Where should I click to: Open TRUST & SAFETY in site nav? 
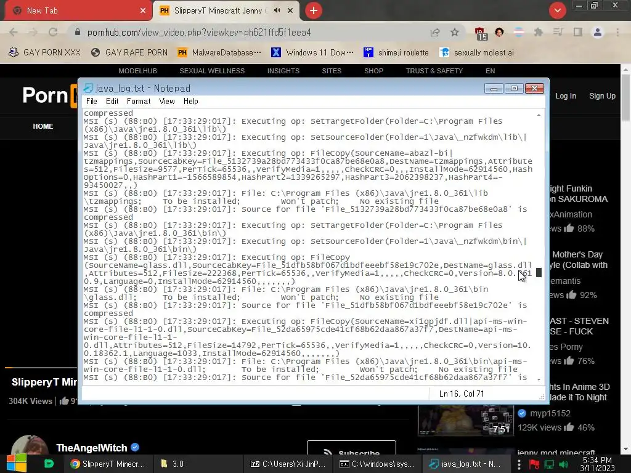point(434,71)
